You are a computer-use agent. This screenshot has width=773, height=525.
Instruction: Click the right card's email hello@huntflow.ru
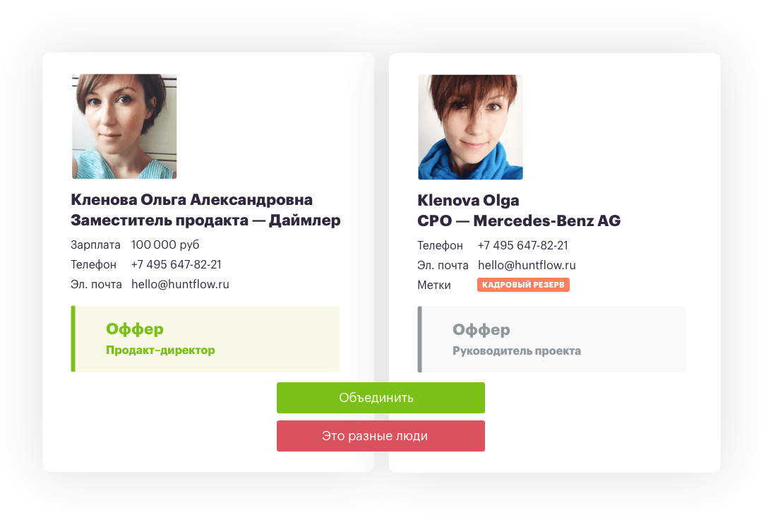527,265
